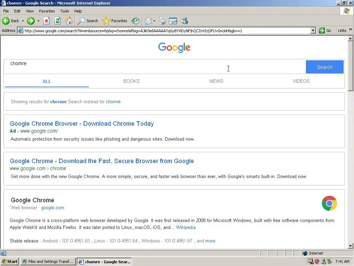The height and width of the screenshot is (266, 354).
Task: Open 'Download the Fast, Secure Browser' result
Action: 102,161
